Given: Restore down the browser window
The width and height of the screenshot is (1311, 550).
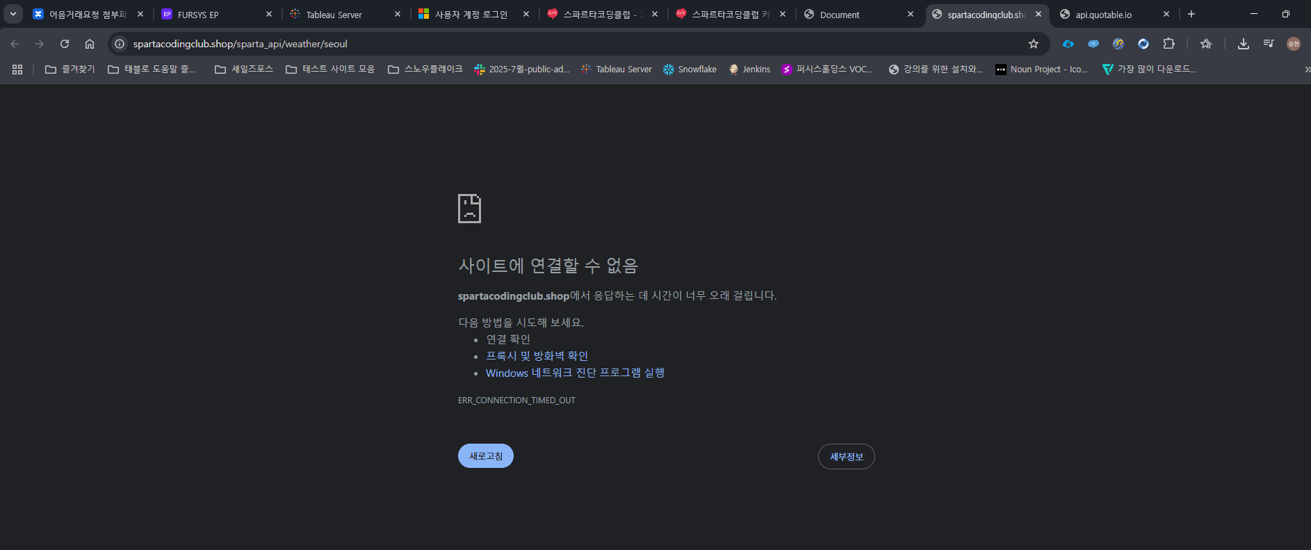Looking at the screenshot, I should (x=1286, y=14).
